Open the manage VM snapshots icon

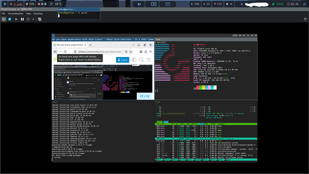(39, 19)
